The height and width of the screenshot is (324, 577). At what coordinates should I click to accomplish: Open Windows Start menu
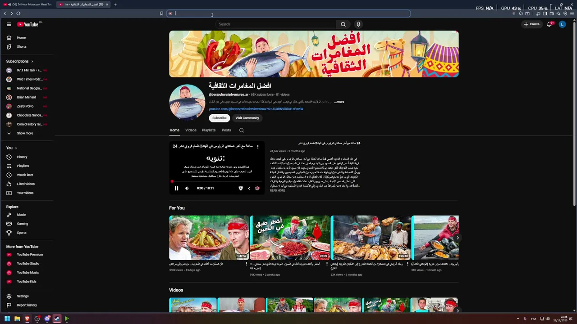point(7,319)
